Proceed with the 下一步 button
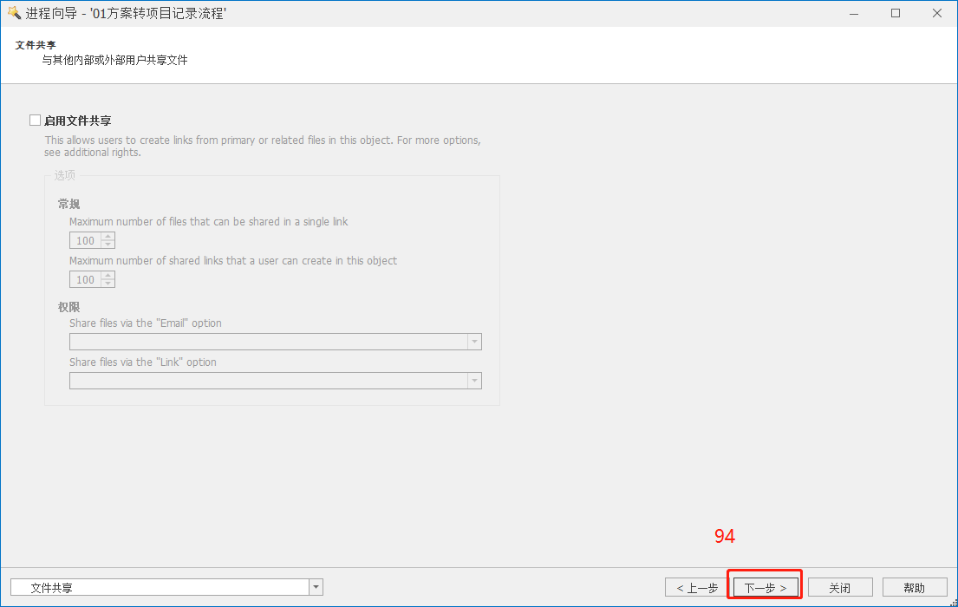The height and width of the screenshot is (607, 958). click(x=765, y=588)
